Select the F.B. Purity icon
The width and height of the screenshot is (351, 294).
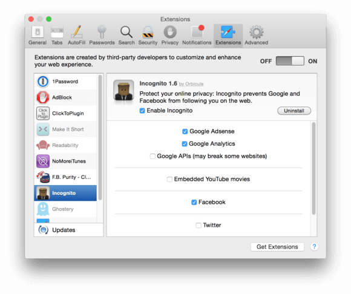(43, 177)
